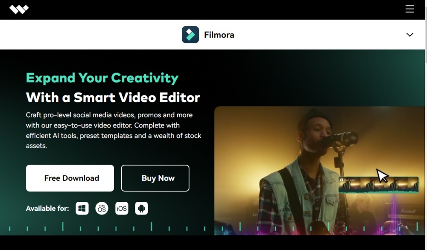Select the Android platform icon
Image resolution: width=427 pixels, height=250 pixels.
141,208
